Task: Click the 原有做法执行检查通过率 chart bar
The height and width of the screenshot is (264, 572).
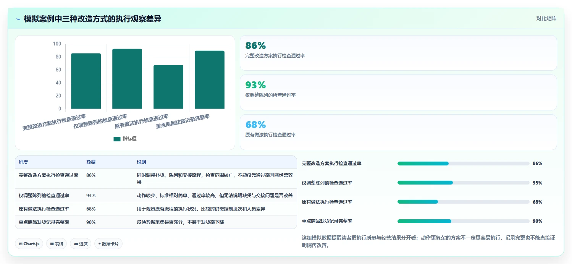Action: point(168,87)
